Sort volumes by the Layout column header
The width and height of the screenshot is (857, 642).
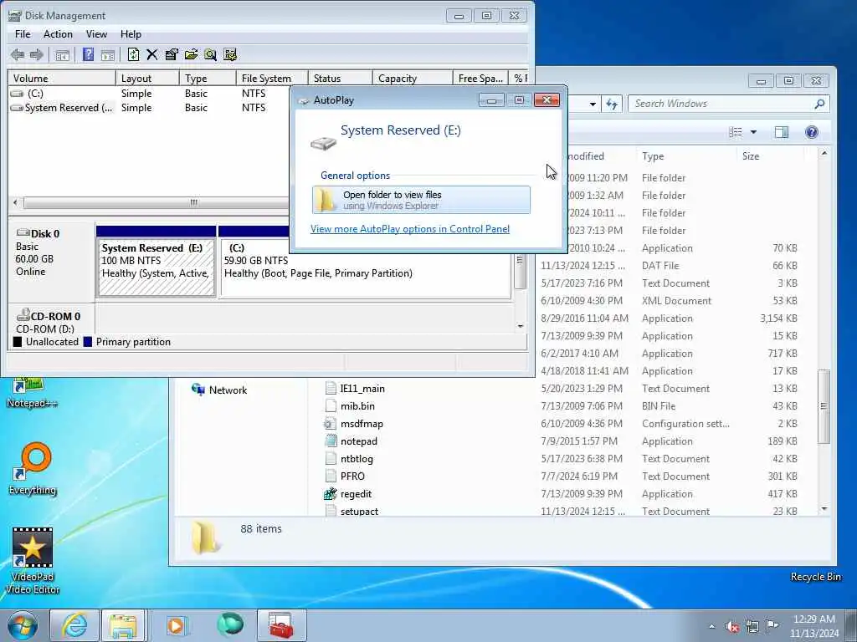[x=147, y=78]
